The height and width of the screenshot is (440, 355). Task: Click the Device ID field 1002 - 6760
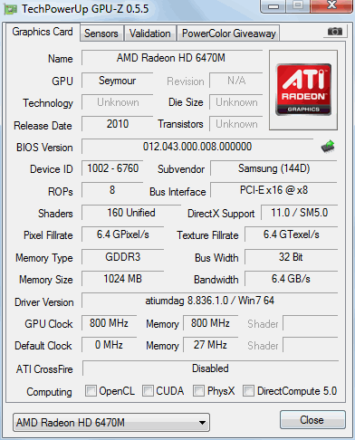point(112,168)
